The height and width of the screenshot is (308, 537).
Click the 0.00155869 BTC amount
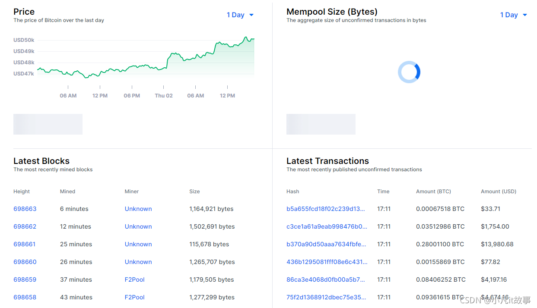click(440, 262)
